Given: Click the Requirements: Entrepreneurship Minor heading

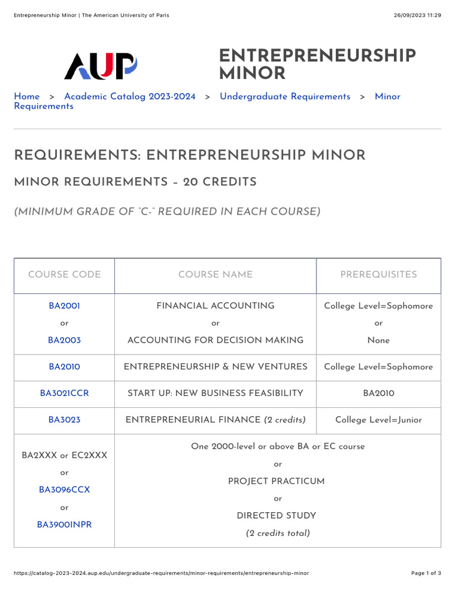Looking at the screenshot, I should coord(190,155).
